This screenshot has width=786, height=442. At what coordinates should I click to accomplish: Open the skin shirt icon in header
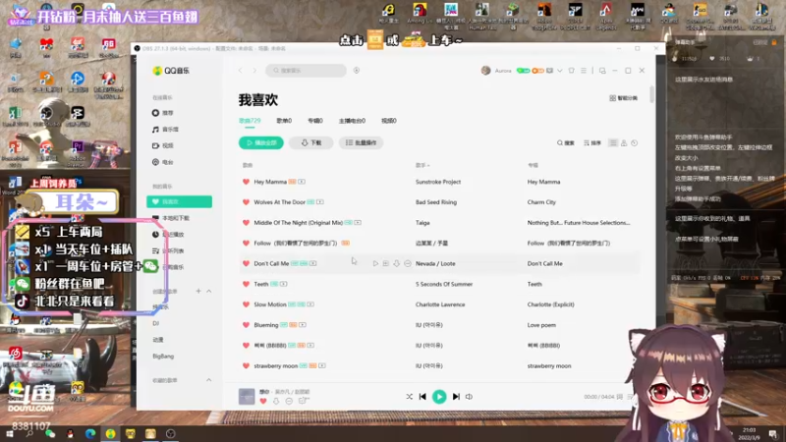[x=572, y=71]
